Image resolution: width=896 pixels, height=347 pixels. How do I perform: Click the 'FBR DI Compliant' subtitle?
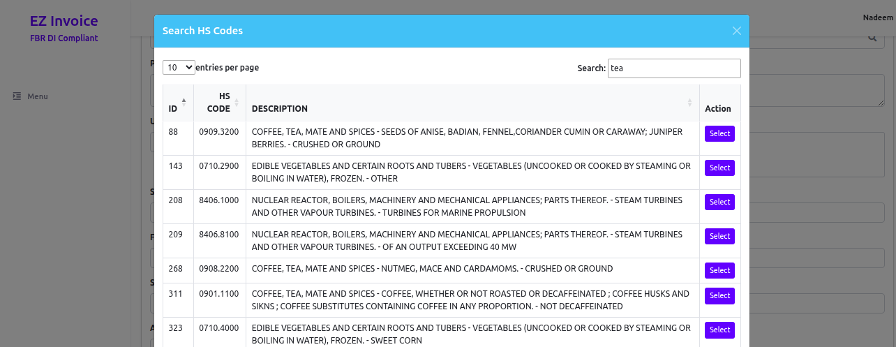click(x=64, y=38)
